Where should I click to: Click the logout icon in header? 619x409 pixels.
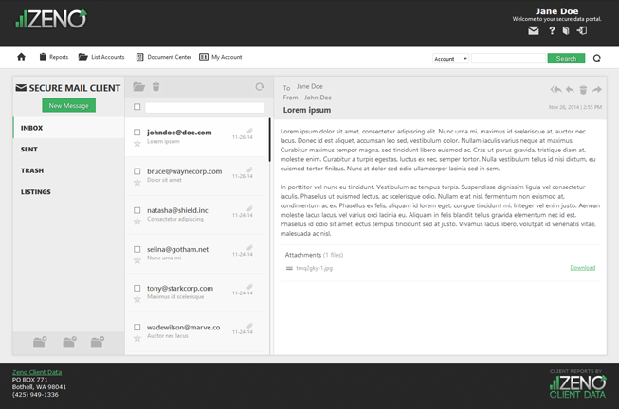[x=582, y=31]
